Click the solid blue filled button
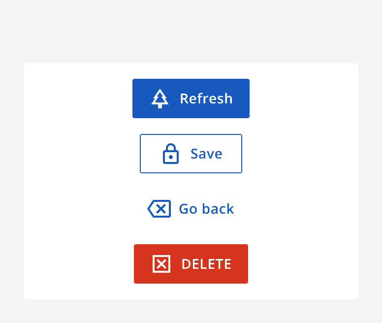Image resolution: width=382 pixels, height=323 pixels. [x=191, y=98]
